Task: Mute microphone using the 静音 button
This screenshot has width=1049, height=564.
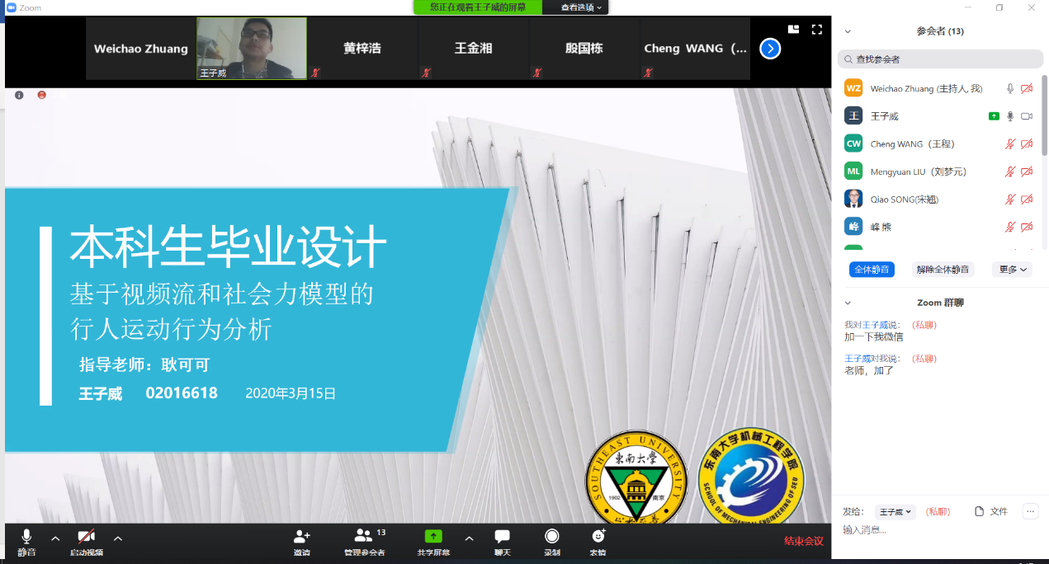Action: 26,538
